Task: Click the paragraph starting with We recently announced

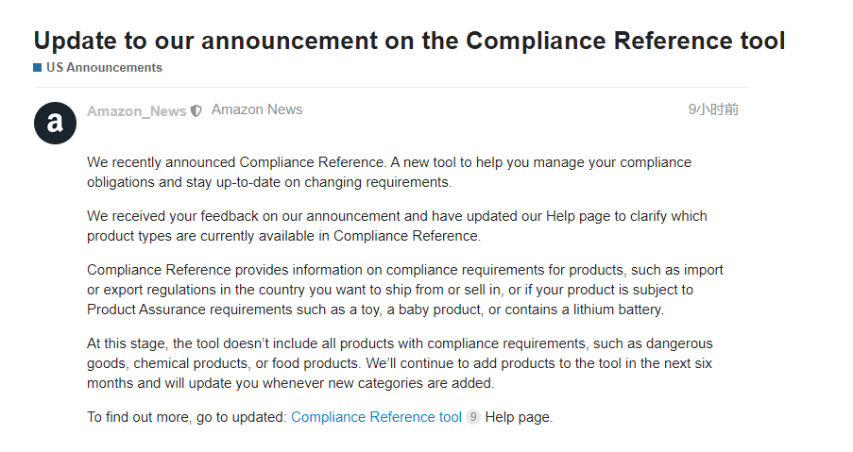Action: (389, 173)
